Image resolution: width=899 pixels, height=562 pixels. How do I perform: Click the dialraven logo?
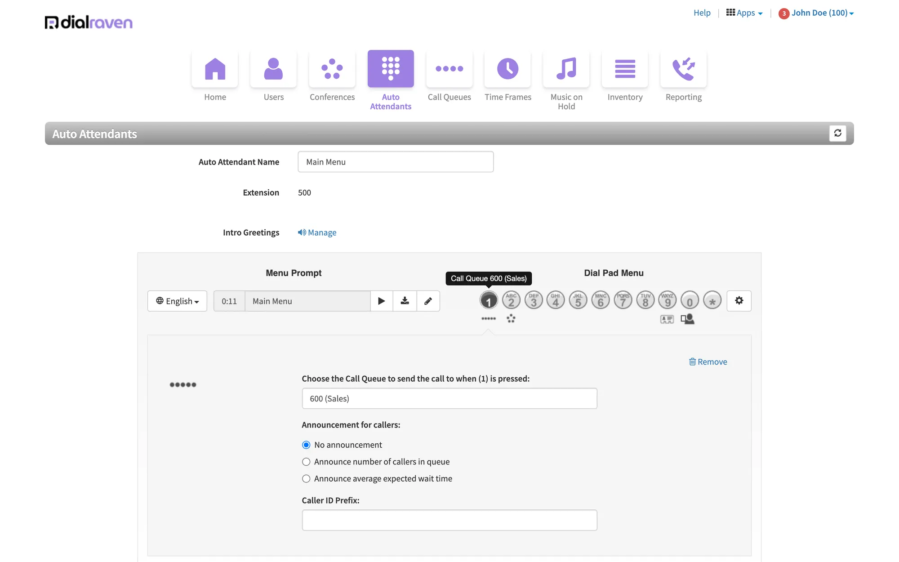click(89, 22)
